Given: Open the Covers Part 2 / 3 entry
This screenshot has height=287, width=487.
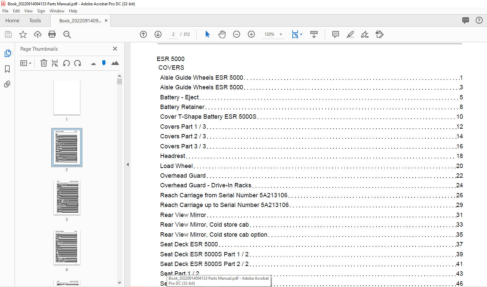Looking at the screenshot, I should 311,136.
